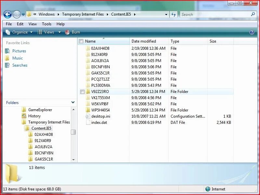Click the magnifying glass search icon
This screenshot has height=195, width=260.
point(253,14)
